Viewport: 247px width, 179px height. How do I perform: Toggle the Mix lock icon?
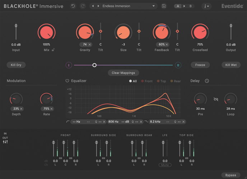[x=53, y=50]
